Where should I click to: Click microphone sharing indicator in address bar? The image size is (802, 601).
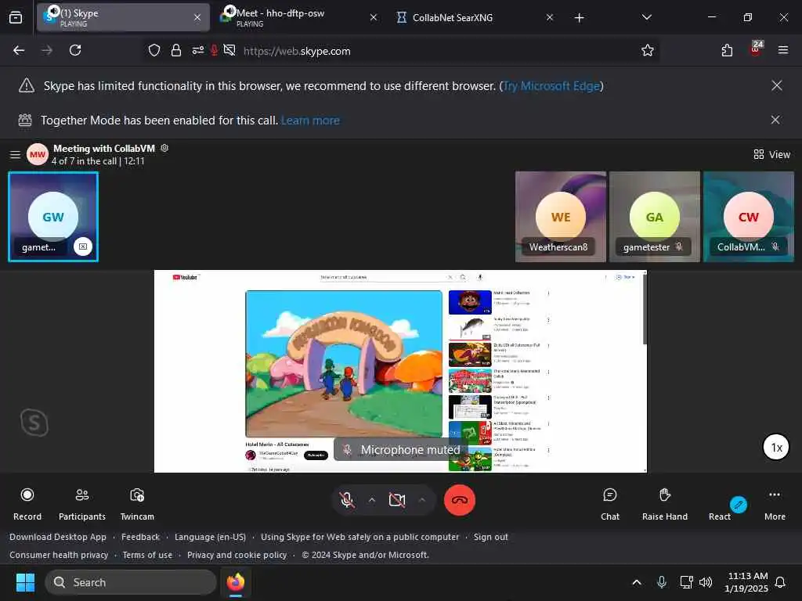point(214,50)
